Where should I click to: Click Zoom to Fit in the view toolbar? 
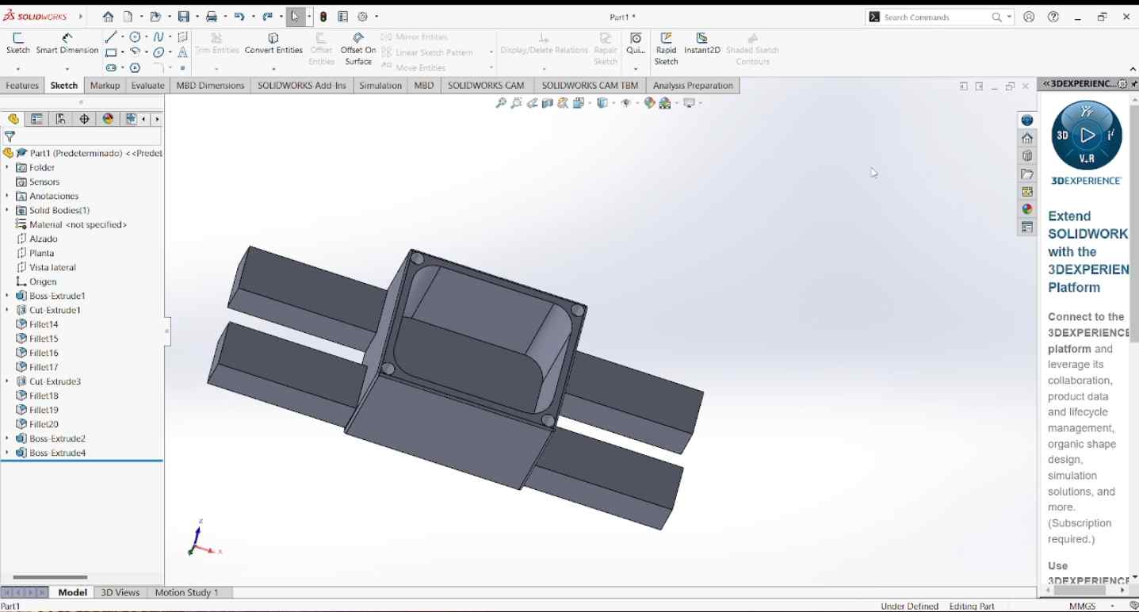[501, 103]
